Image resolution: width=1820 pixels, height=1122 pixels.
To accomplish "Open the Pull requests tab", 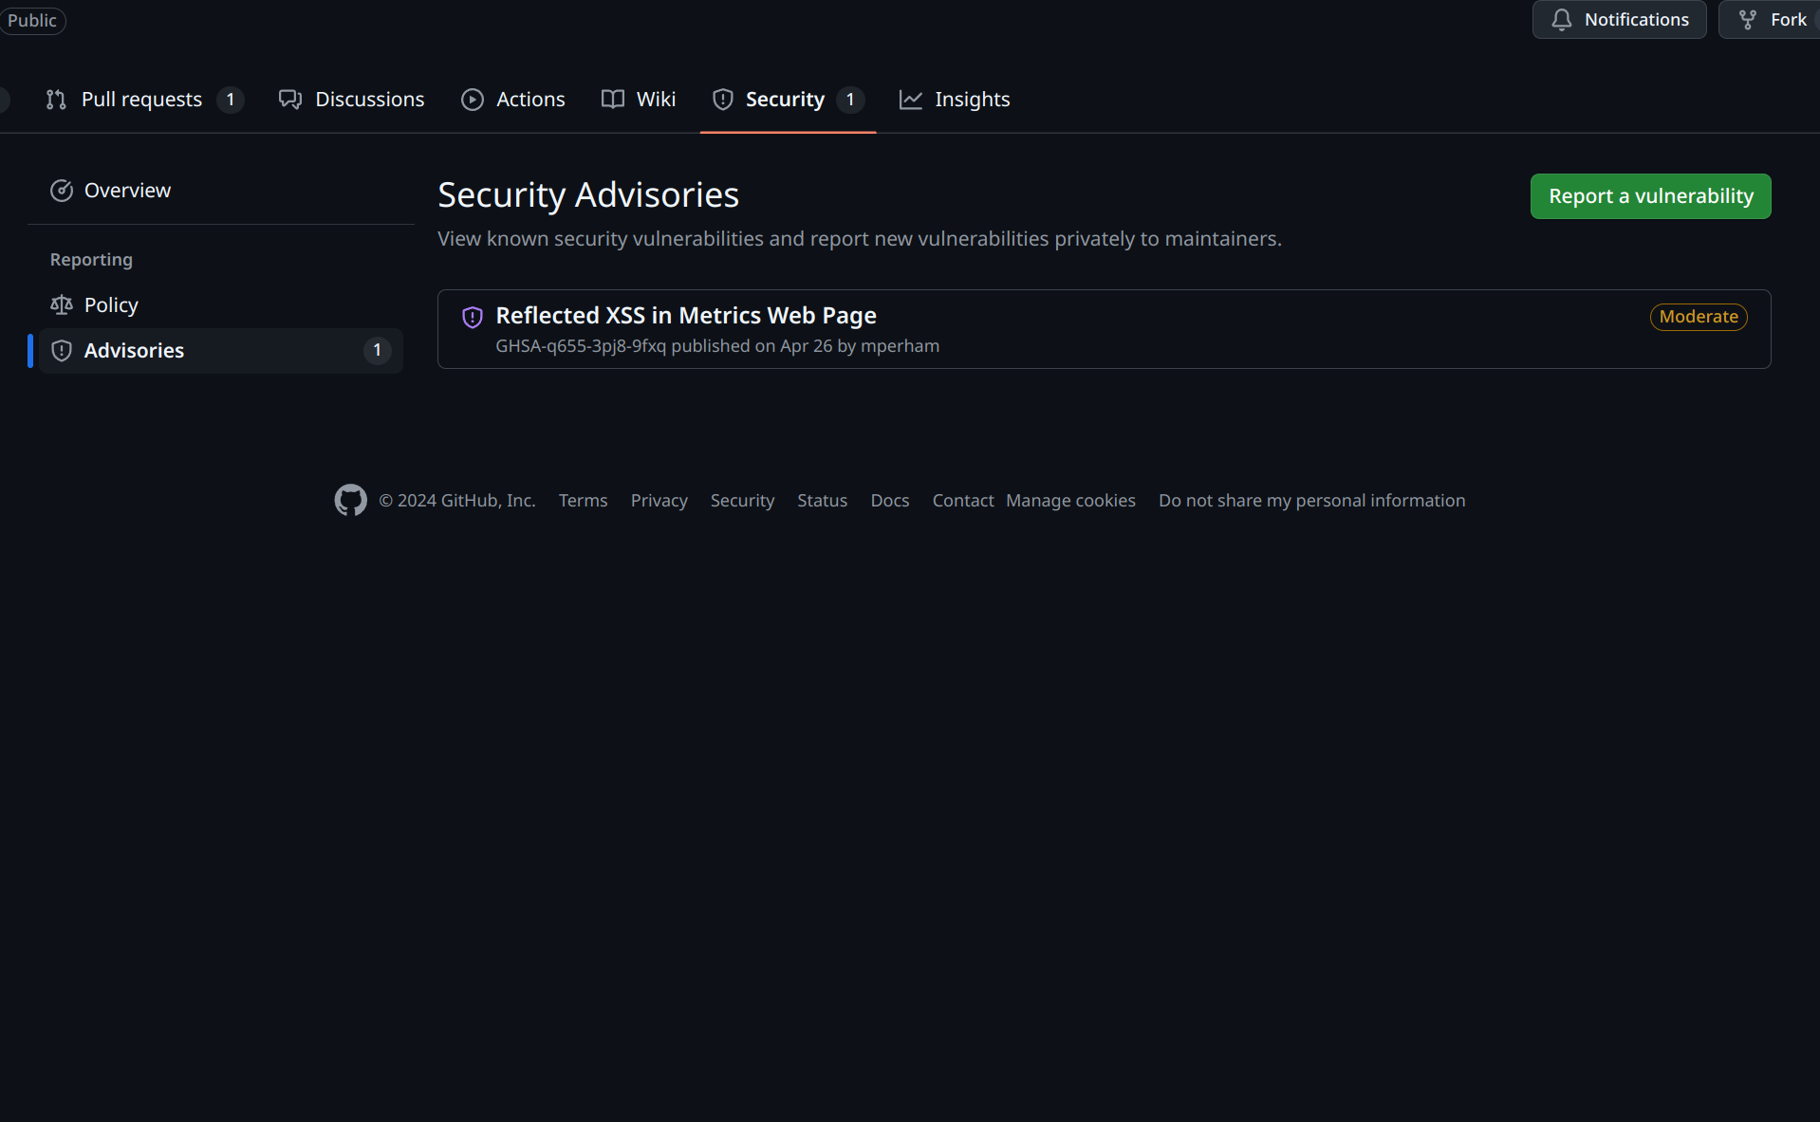I will (143, 100).
